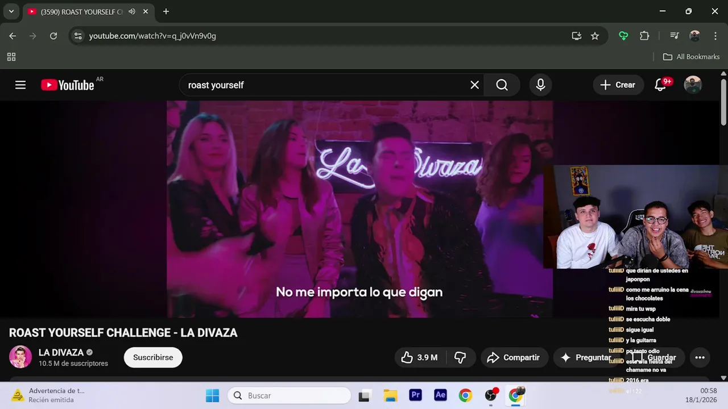Open the LA DIVAZA channel name link
The width and height of the screenshot is (728, 409).
click(61, 352)
